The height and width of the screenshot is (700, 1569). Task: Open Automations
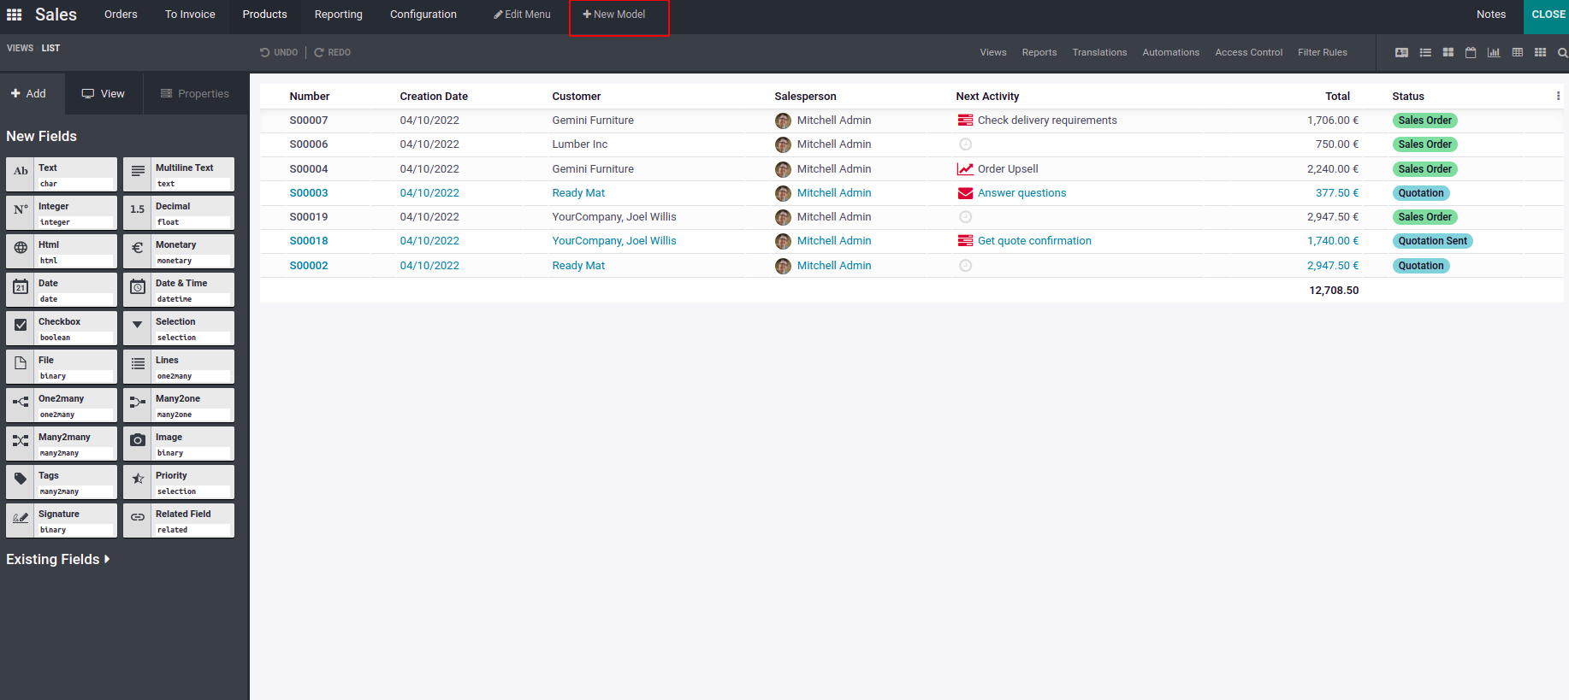tap(1171, 52)
